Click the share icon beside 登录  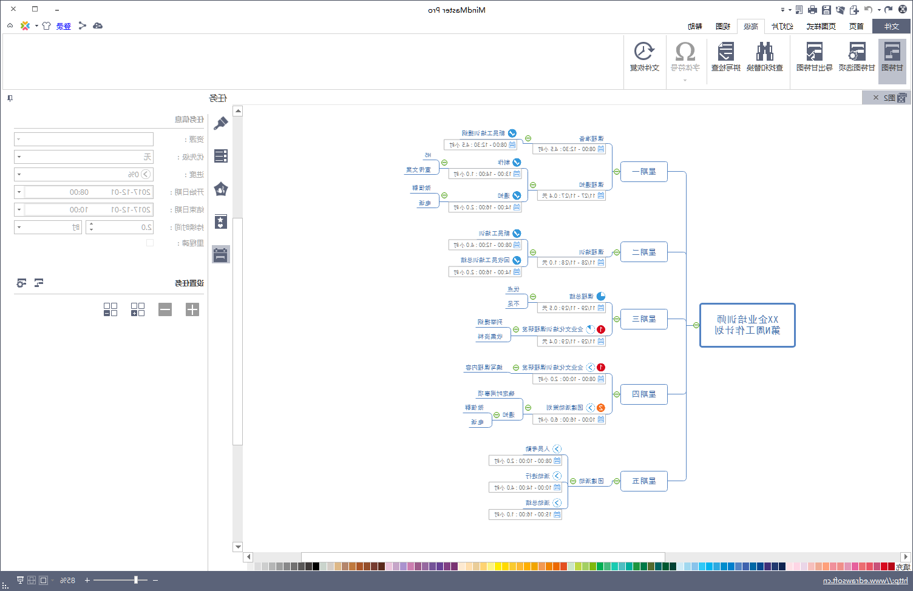click(x=83, y=25)
